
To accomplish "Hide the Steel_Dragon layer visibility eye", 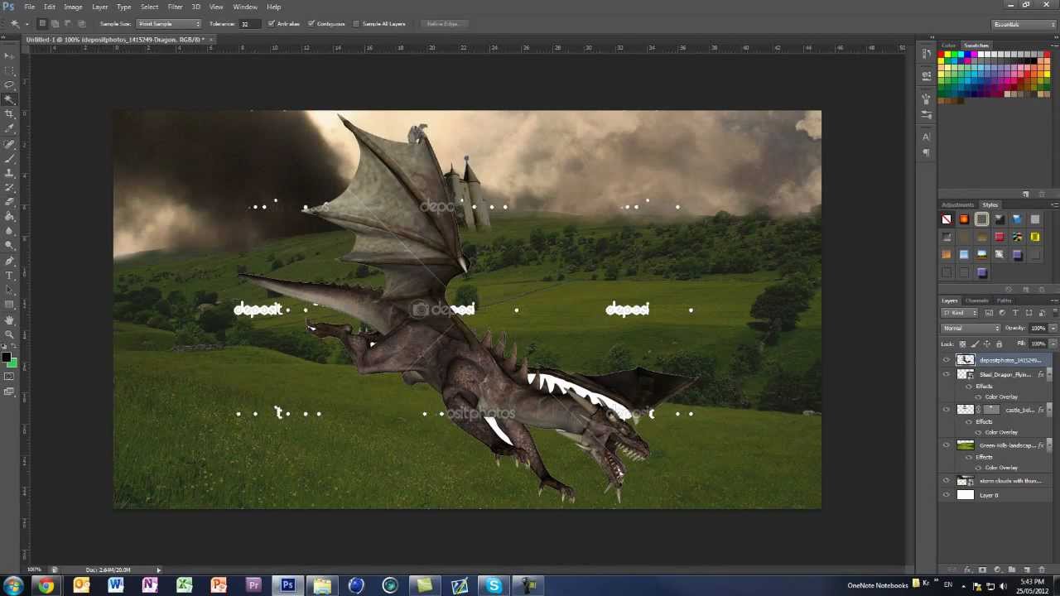I will pos(947,374).
